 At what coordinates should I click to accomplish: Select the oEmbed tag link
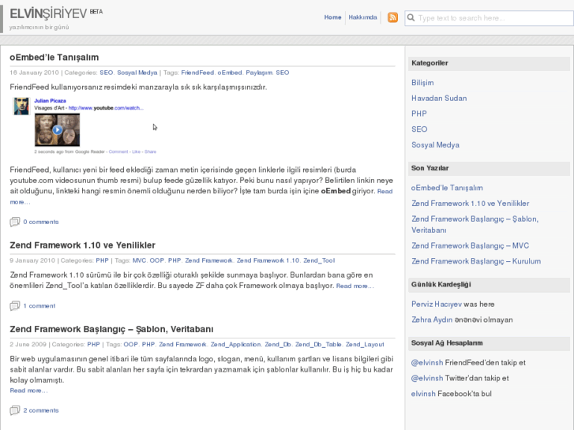tap(230, 73)
